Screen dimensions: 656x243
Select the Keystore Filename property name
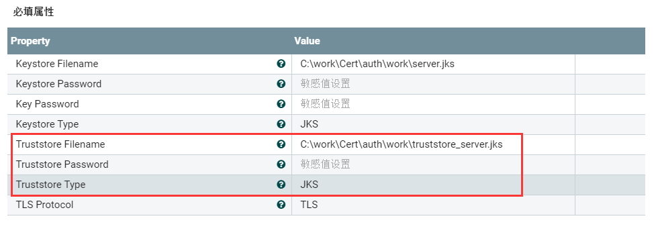(x=57, y=64)
